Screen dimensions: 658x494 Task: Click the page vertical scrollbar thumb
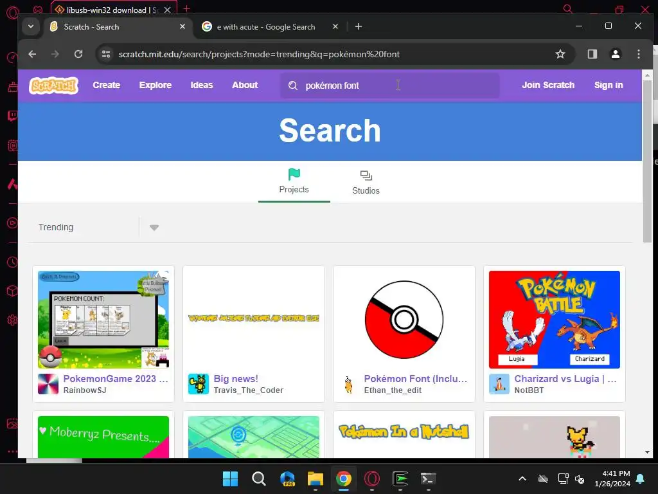point(648,161)
